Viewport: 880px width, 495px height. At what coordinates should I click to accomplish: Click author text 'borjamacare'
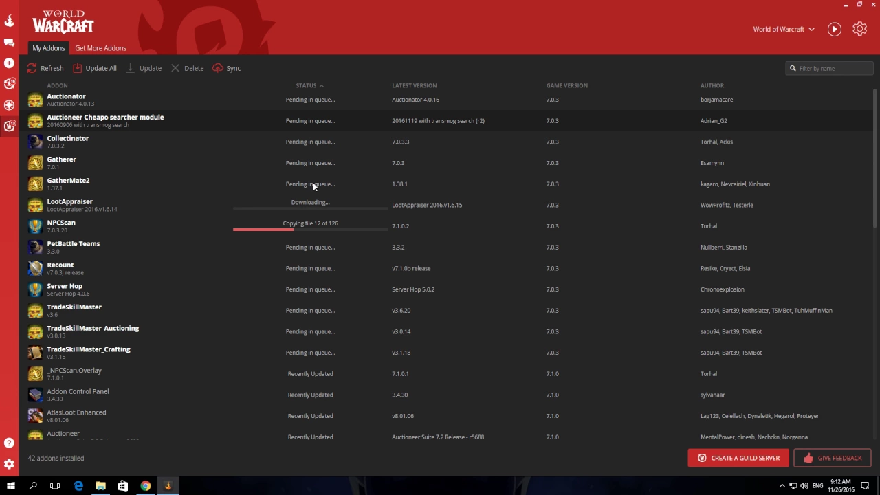716,100
